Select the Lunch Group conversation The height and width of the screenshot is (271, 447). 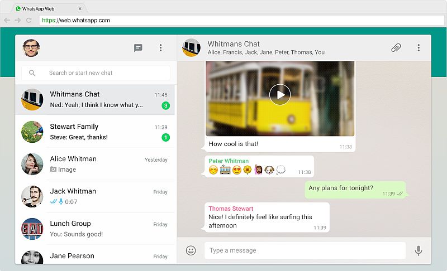(x=95, y=229)
